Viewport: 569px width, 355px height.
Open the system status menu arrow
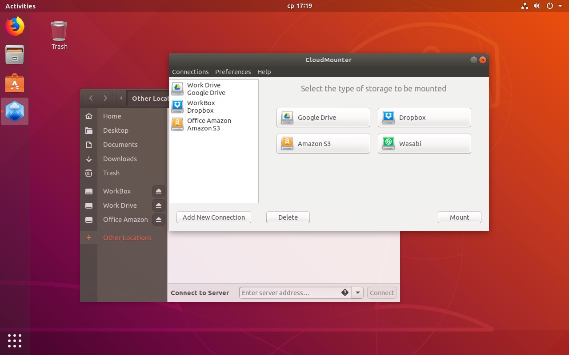(560, 6)
